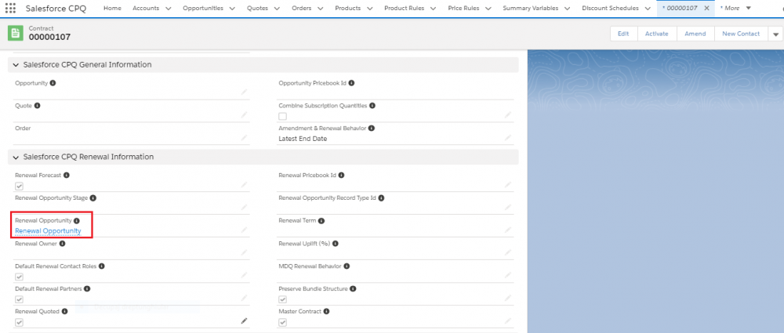
Task: Open the Quotes tab
Action: (x=257, y=8)
